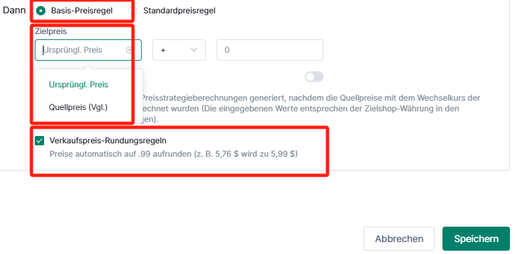526x254 pixels.
Task: Click the Standardpreisregel label text
Action: (180, 11)
